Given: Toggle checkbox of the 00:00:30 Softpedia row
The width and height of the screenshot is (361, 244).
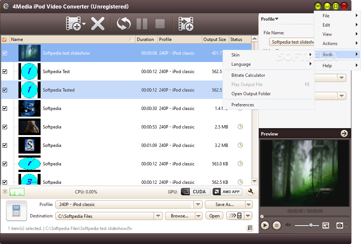Looking at the screenshot, I should [x=4, y=109].
